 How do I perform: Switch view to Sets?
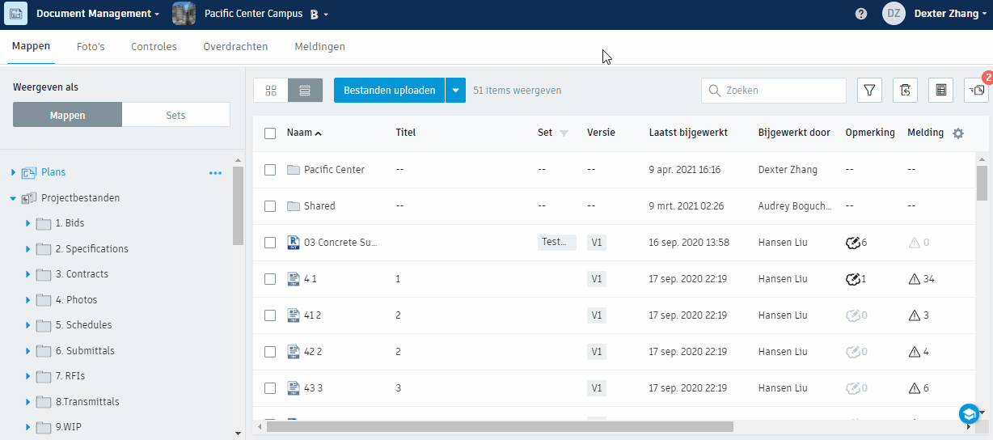(x=175, y=115)
